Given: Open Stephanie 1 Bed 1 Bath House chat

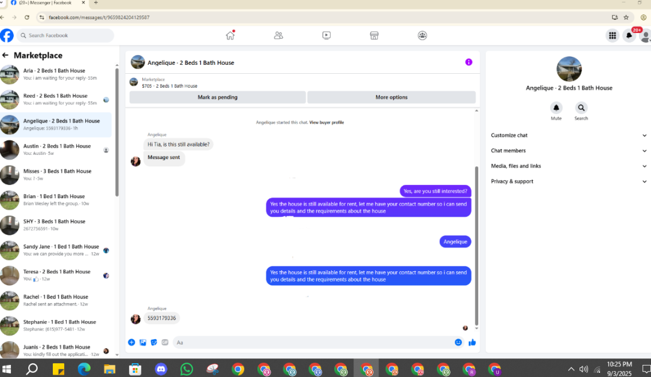Looking at the screenshot, I should coord(56,325).
